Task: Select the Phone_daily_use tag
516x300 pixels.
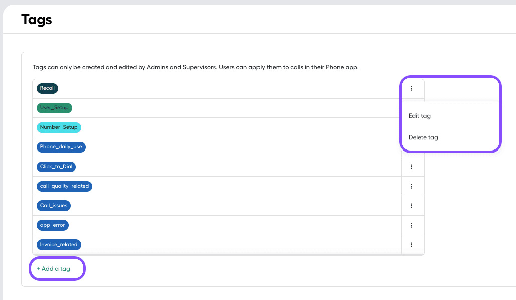Action: pos(61,147)
